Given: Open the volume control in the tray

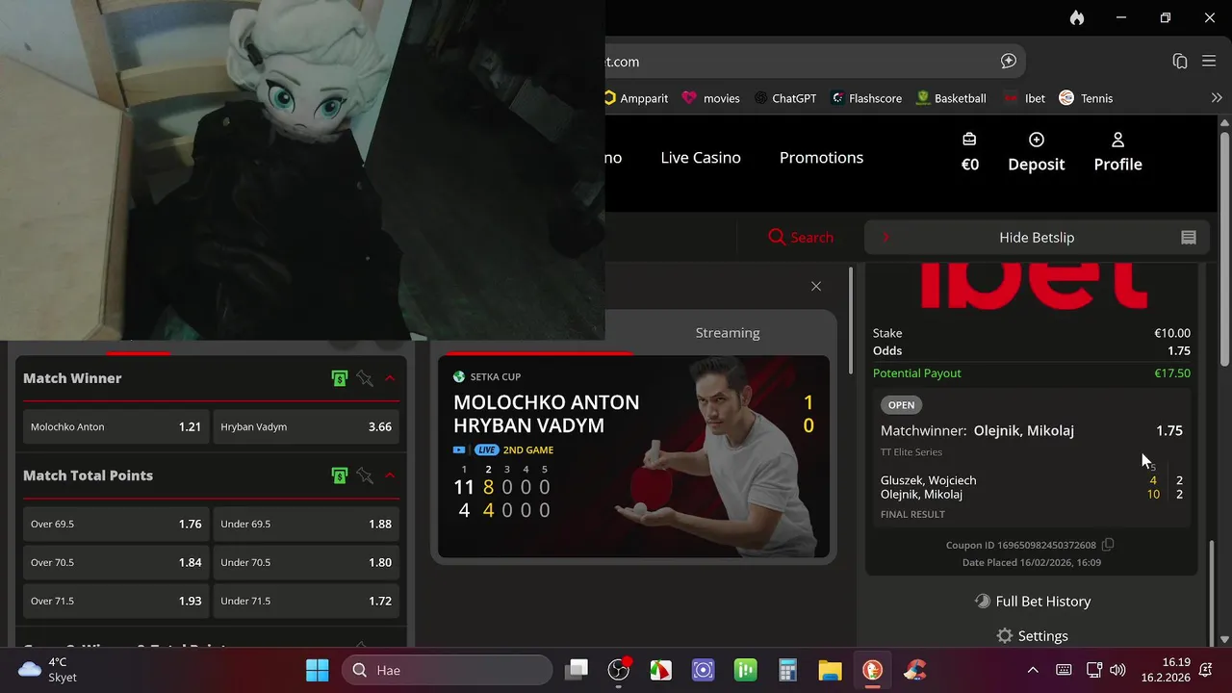Looking at the screenshot, I should coord(1117,670).
